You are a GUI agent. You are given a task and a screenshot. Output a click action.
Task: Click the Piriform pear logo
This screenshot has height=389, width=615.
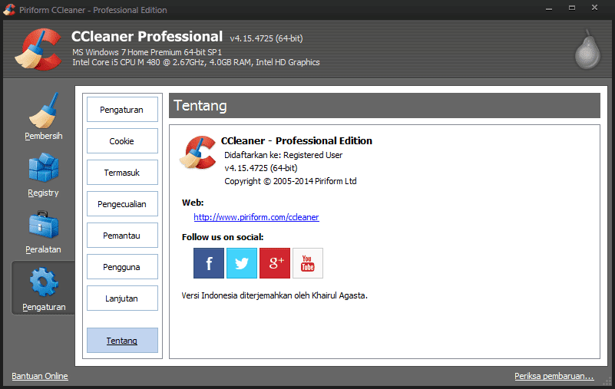tap(587, 49)
